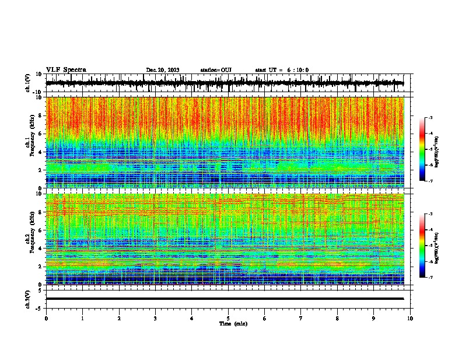This screenshot has width=462, height=357.
Task: Click the ch.3 voltage trace line
Action: coord(225,299)
